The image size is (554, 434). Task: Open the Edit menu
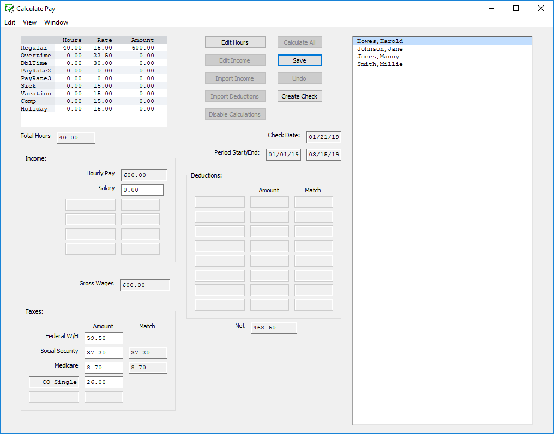(x=9, y=22)
